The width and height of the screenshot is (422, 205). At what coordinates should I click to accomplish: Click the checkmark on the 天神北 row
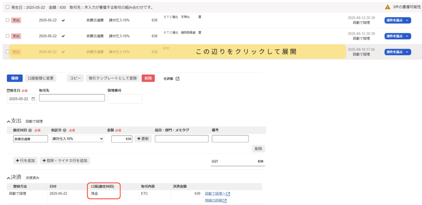[63, 20]
